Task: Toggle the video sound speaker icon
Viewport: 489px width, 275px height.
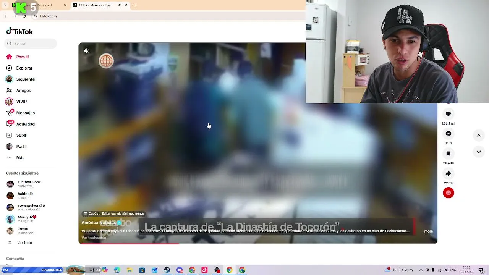Action: (x=87, y=50)
